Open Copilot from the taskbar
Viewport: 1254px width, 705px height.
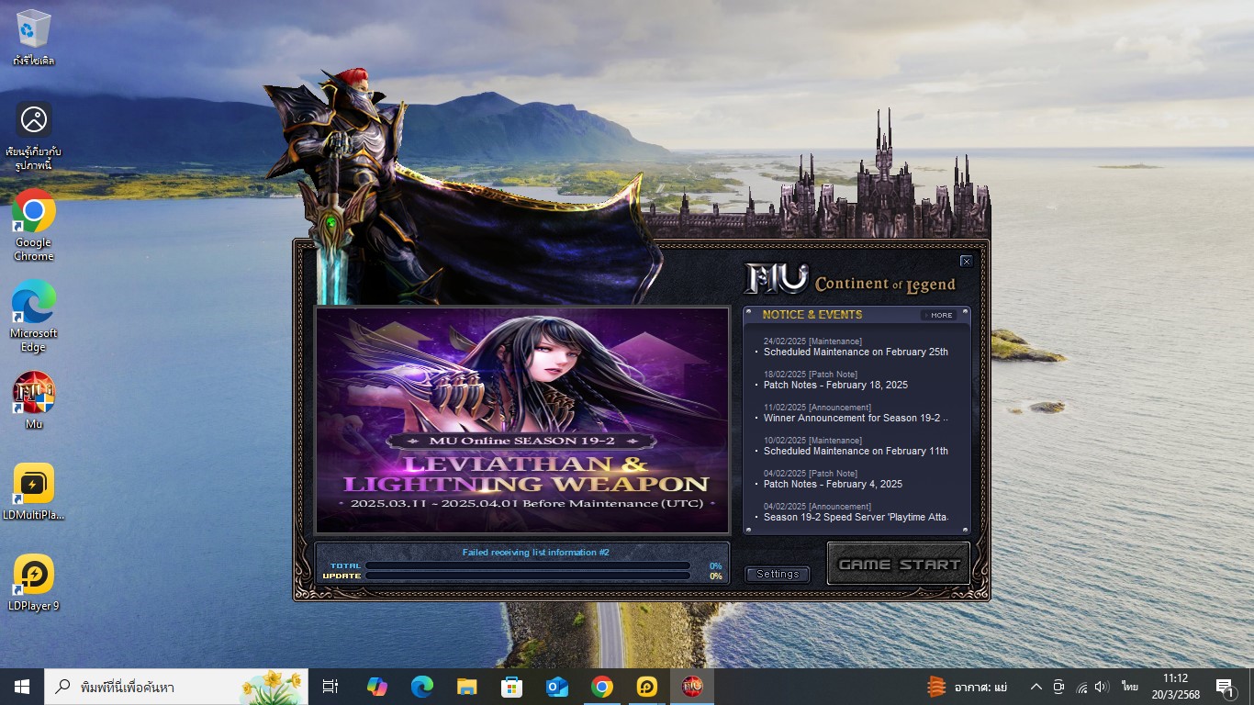pos(376,687)
